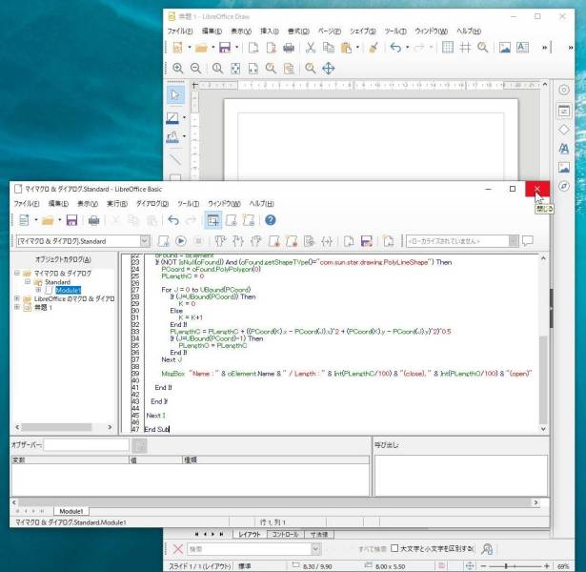This screenshot has width=586, height=572.
Task: Expand more Draw toolbar items chevron
Action: point(544,48)
